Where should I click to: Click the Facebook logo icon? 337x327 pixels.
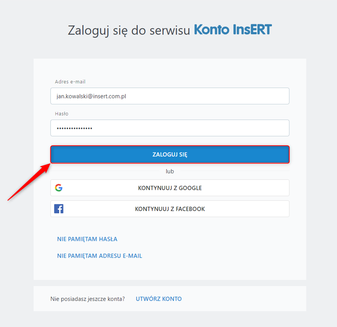pyautogui.click(x=59, y=209)
